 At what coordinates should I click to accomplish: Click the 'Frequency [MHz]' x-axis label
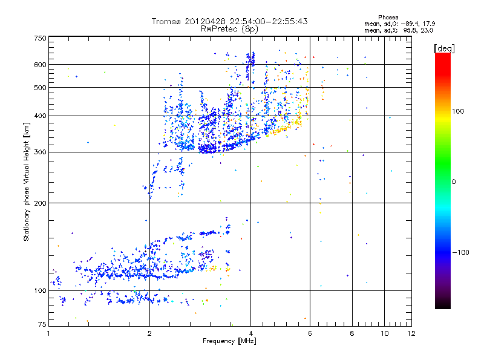point(229,341)
